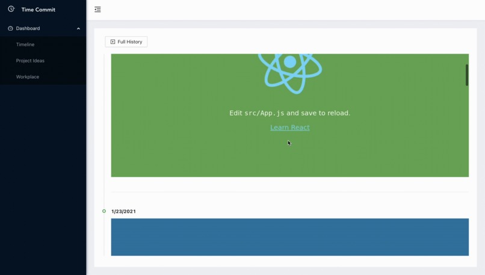
Task: Click the React atom logo
Action: coord(290,73)
